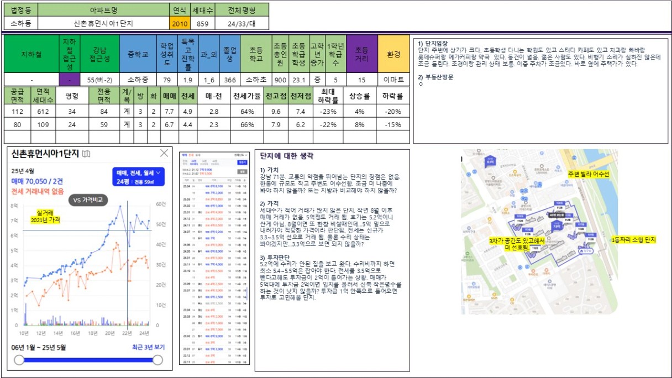Click the map icon beside 신촌휴먼시아1단지 title
This screenshot has width=672, height=378.
tap(86, 153)
